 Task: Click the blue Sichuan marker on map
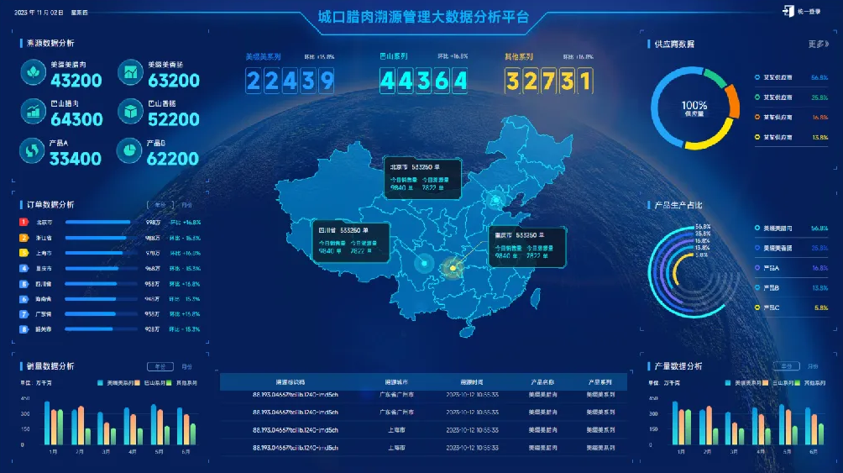coord(424,263)
